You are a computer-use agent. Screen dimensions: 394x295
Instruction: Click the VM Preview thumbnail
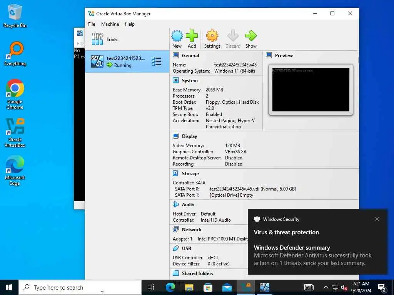click(311, 89)
